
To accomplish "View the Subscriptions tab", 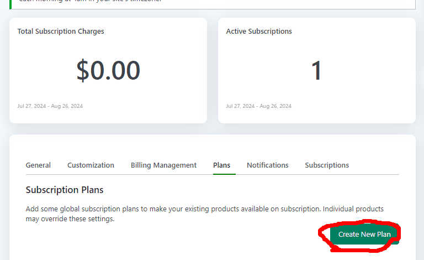I will tap(327, 165).
